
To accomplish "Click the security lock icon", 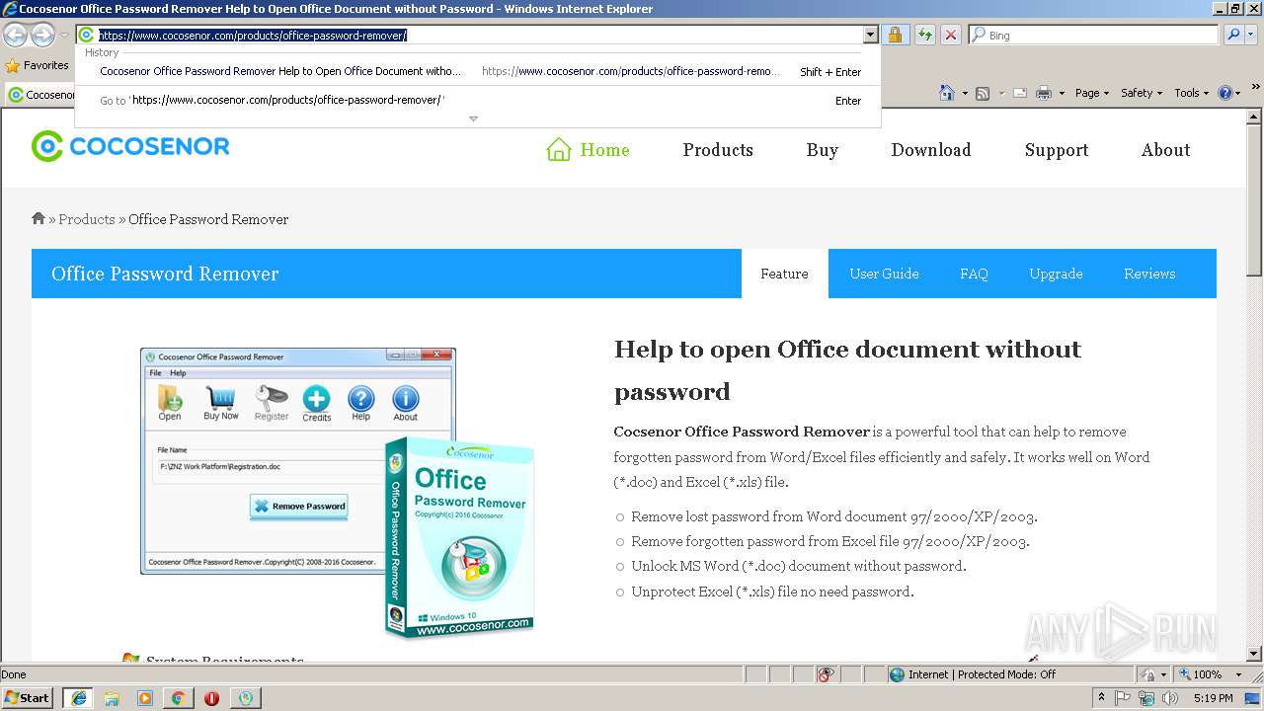I will click(895, 35).
